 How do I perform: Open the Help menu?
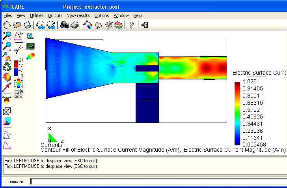[x=138, y=15]
